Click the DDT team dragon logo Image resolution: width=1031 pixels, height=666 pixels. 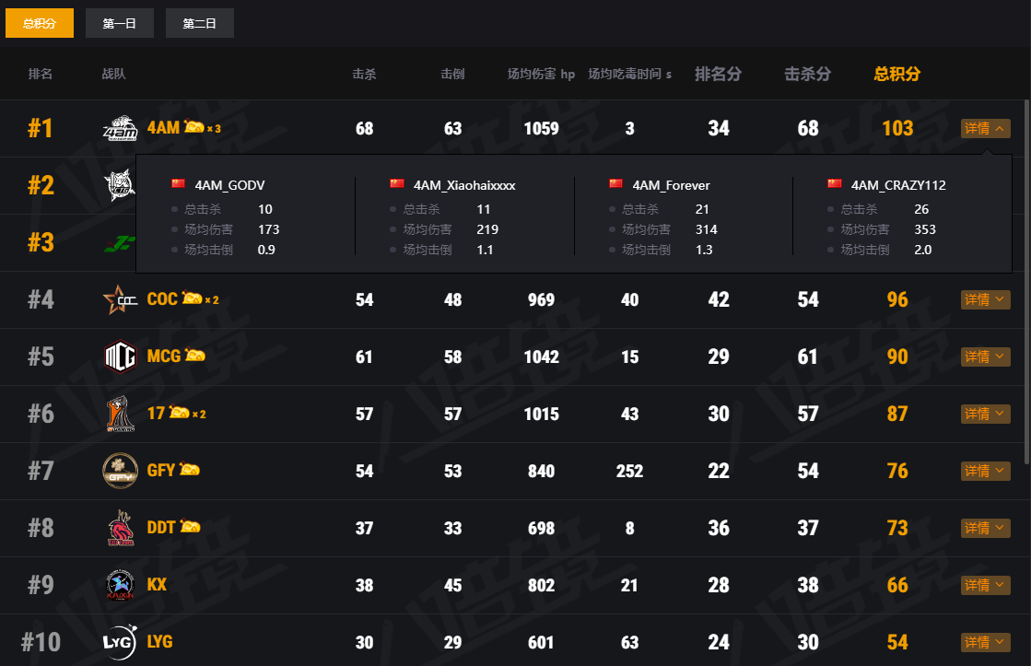pyautogui.click(x=120, y=528)
